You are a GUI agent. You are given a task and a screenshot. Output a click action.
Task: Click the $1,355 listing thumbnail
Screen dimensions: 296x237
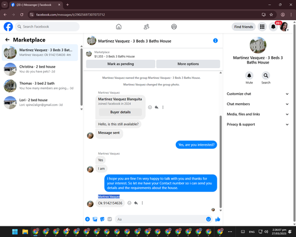[89, 54]
